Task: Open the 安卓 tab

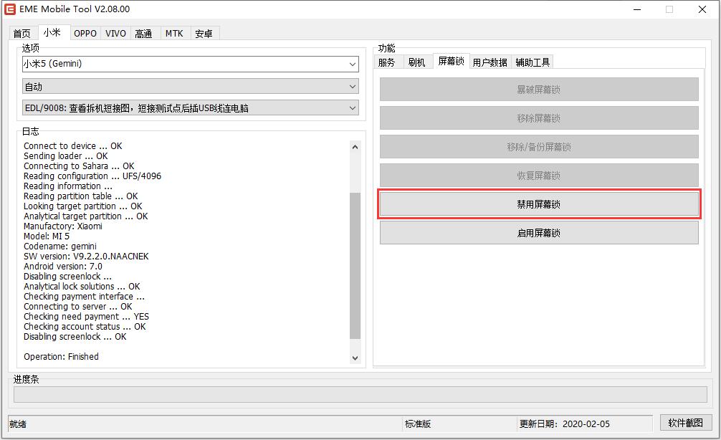Action: (204, 34)
